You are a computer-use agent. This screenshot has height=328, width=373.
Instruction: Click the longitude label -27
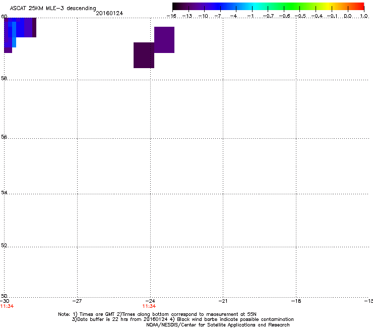[77, 301]
